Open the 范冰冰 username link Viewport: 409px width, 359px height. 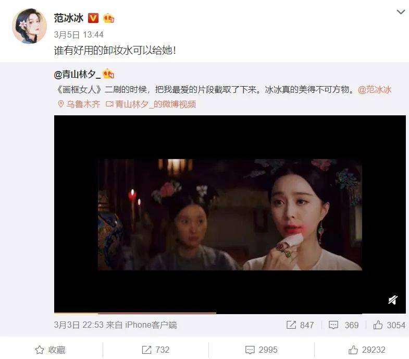(x=69, y=18)
